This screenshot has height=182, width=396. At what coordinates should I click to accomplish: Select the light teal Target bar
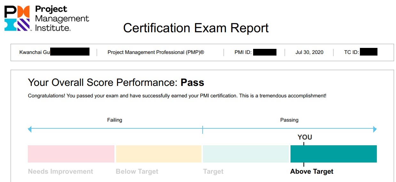(x=246, y=154)
